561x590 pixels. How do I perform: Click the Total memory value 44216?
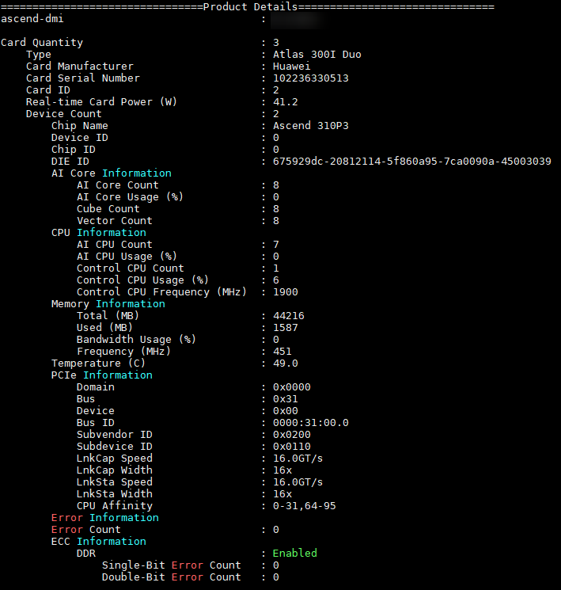tap(288, 316)
